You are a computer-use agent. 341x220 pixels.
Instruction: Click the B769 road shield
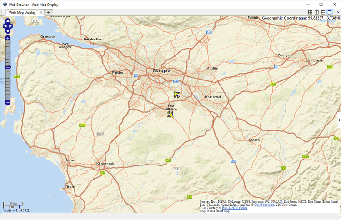click(100, 134)
